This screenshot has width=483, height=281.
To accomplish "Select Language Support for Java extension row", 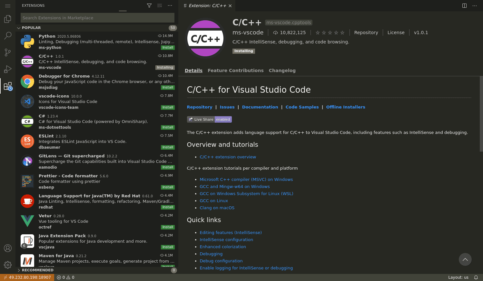I will (97, 201).
